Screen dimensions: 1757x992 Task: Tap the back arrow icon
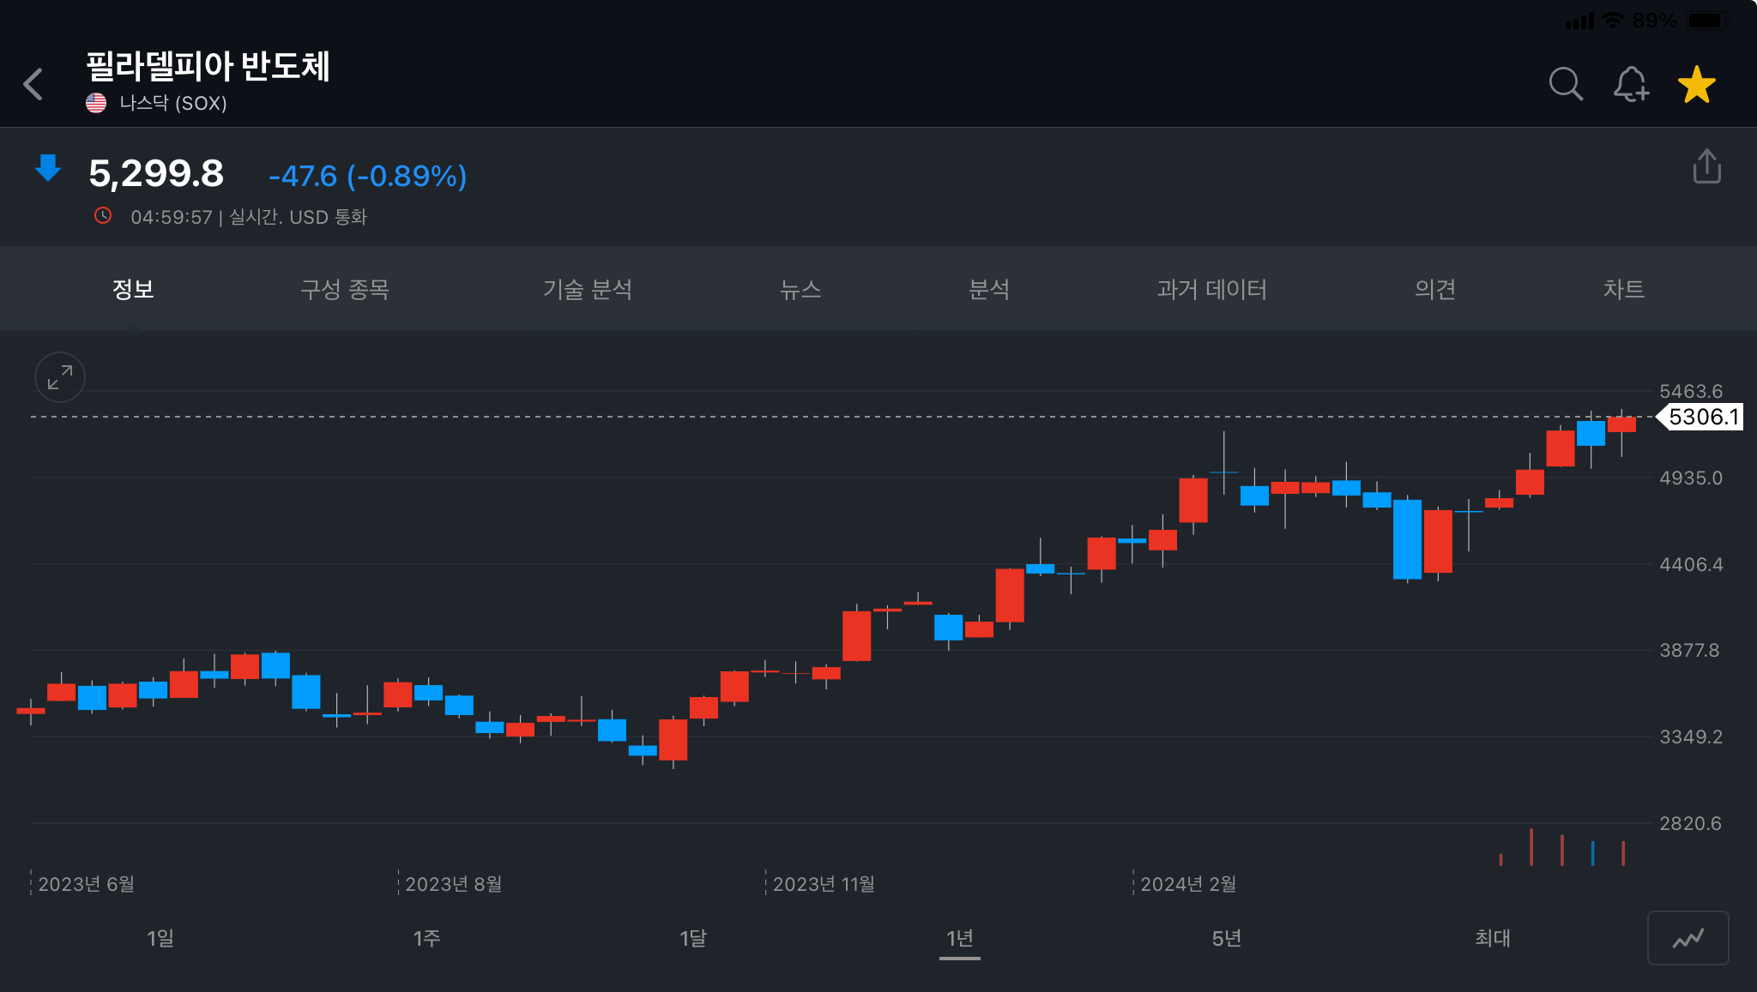[x=34, y=84]
